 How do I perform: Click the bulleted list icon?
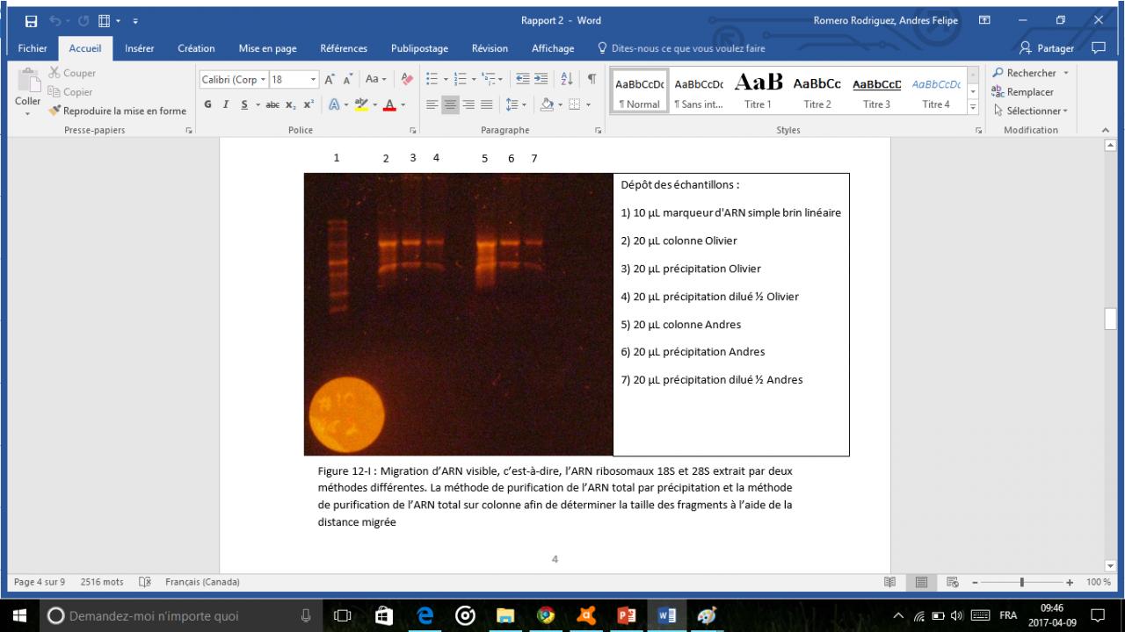pyautogui.click(x=432, y=79)
